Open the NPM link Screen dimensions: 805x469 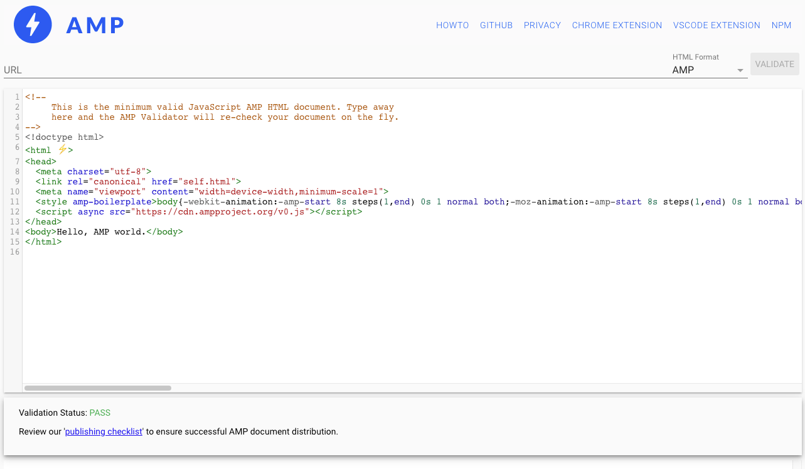782,25
